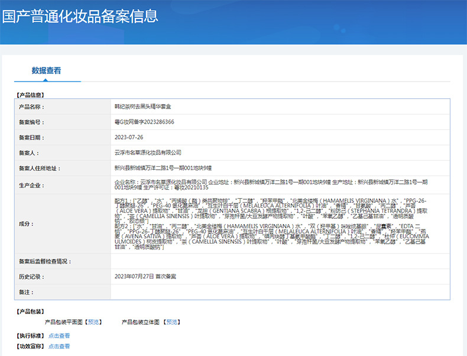
Task: Click the 国产普通化妆品备案信息 page title
Action: 80,16
